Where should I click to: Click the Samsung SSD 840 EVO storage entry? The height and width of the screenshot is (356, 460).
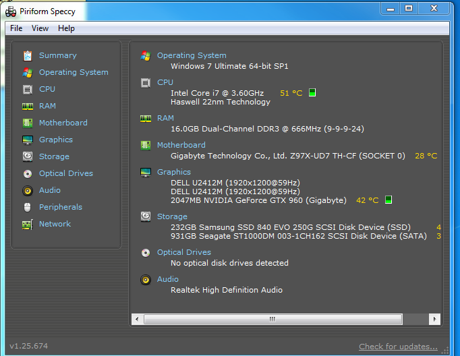coord(291,227)
